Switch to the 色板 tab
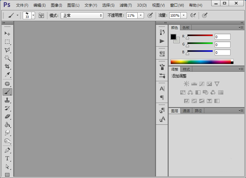This screenshot has height=178, width=246. click(186, 28)
